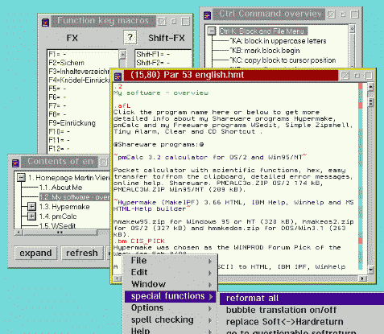Click the question mark help button in macros window
The width and height of the screenshot is (384, 334).
click(x=130, y=38)
